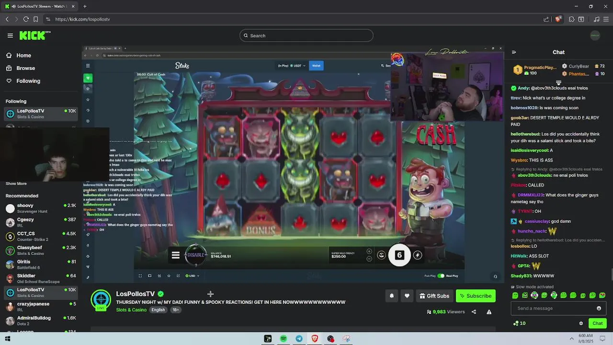613x345 pixels.
Task: Go to Browse in sidebar
Action: (20, 68)
